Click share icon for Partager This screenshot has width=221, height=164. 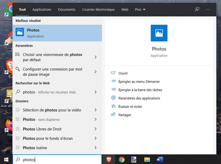click(x=113, y=114)
